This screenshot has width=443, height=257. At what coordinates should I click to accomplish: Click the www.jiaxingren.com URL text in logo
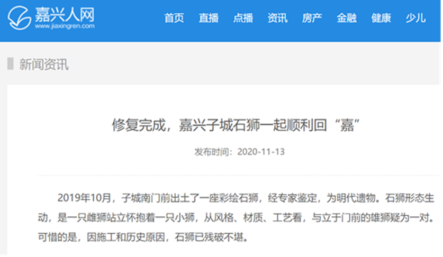(x=65, y=26)
